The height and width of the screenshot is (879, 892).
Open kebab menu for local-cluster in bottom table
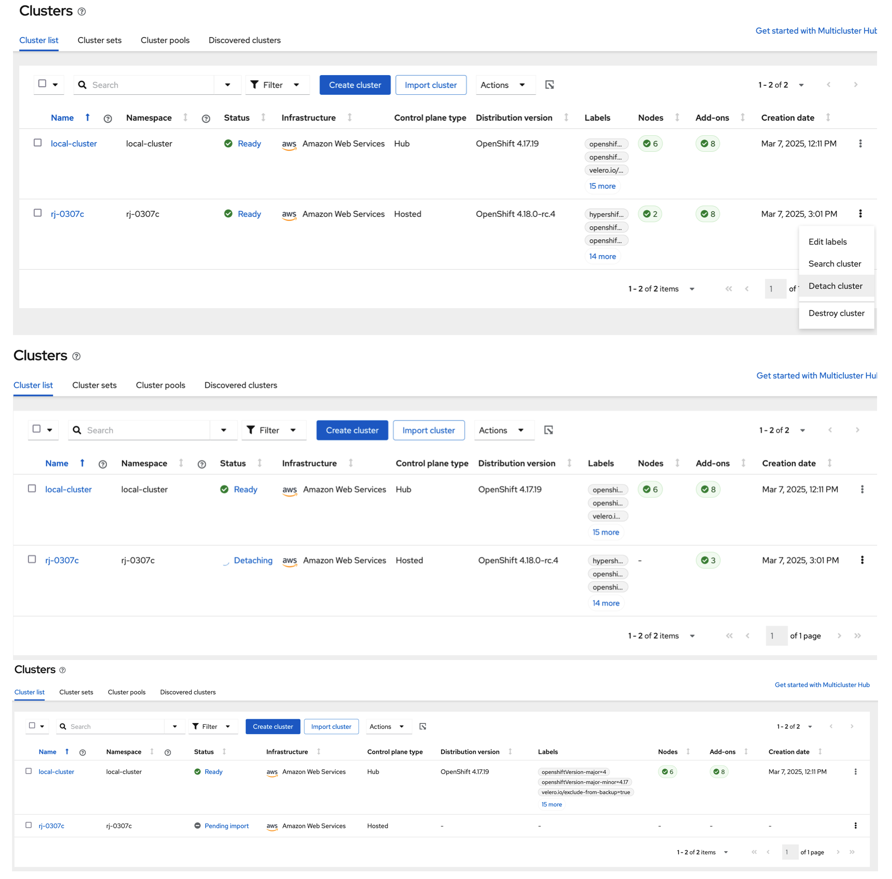[x=855, y=772]
